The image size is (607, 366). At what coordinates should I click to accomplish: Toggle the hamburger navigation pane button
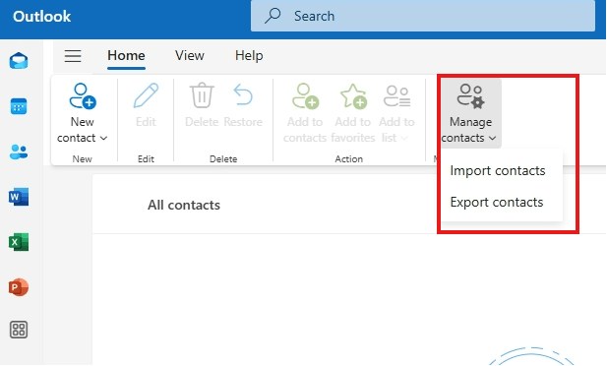pos(73,56)
